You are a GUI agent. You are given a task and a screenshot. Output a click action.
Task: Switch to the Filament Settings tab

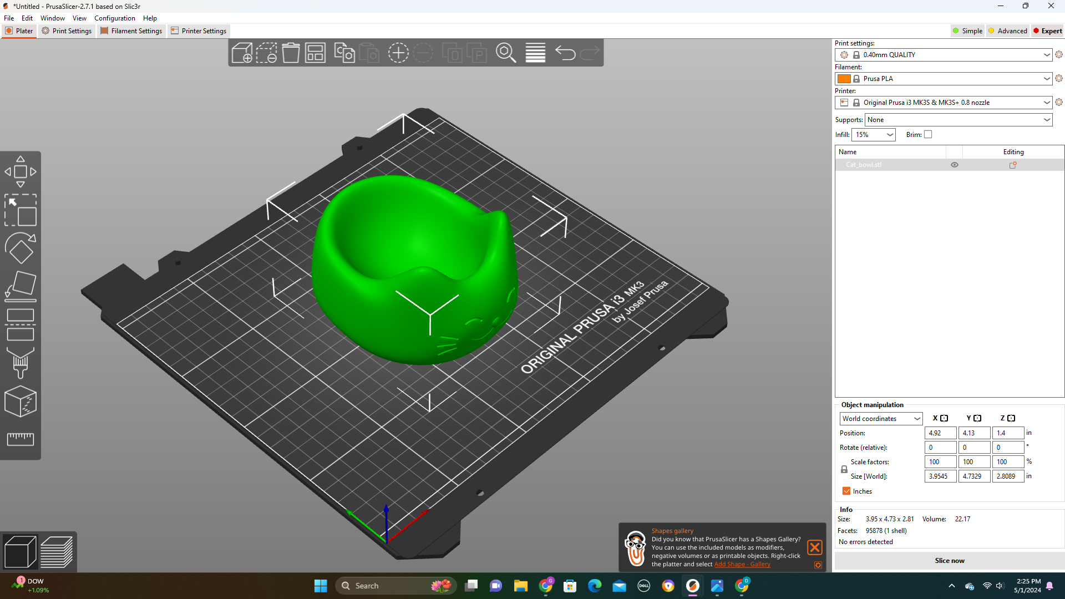click(131, 31)
